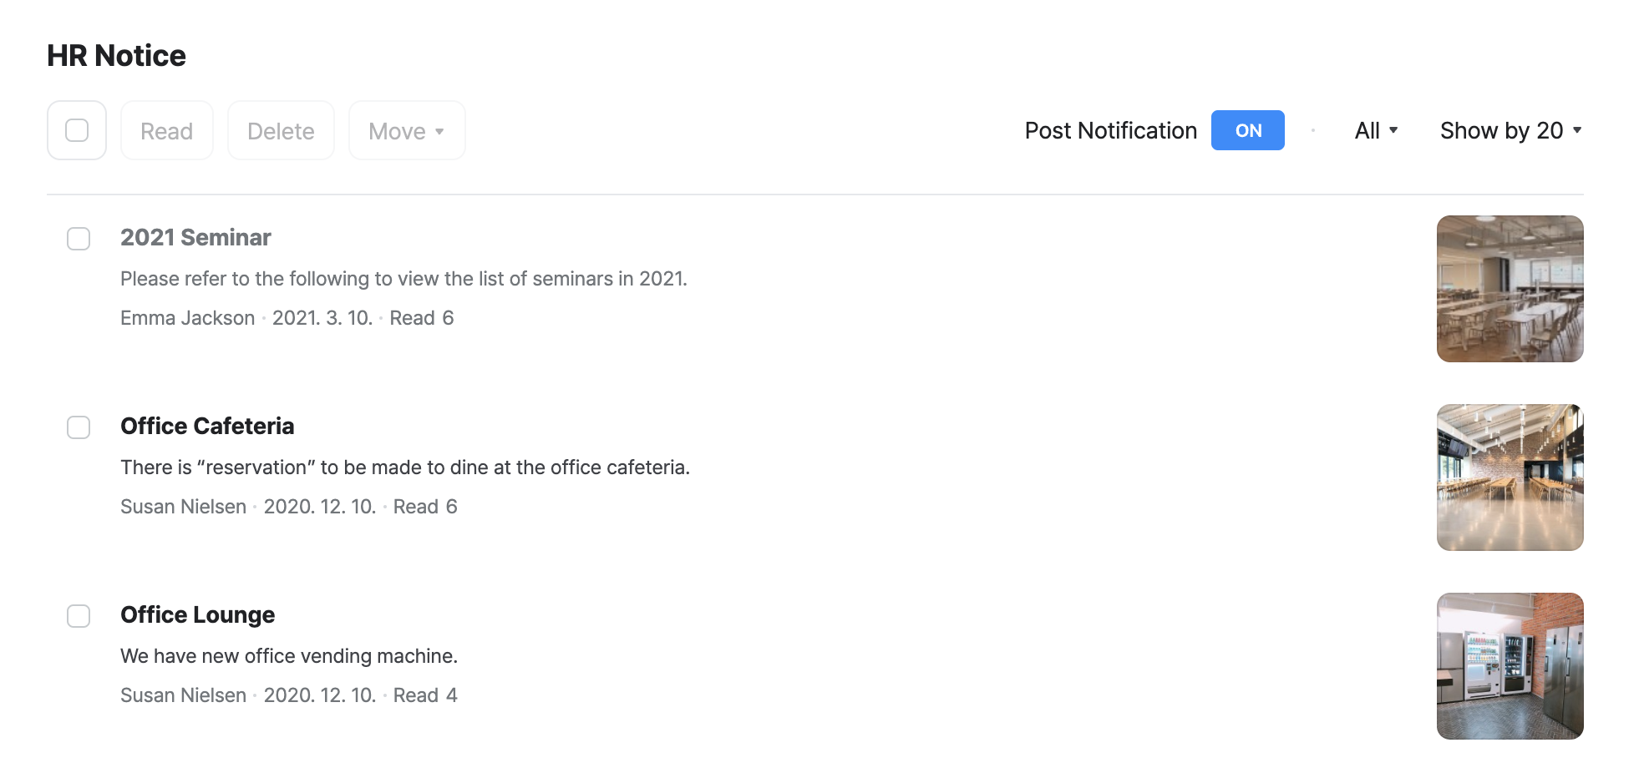Click the new vending machine description
The width and height of the screenshot is (1639, 763).
(x=289, y=656)
